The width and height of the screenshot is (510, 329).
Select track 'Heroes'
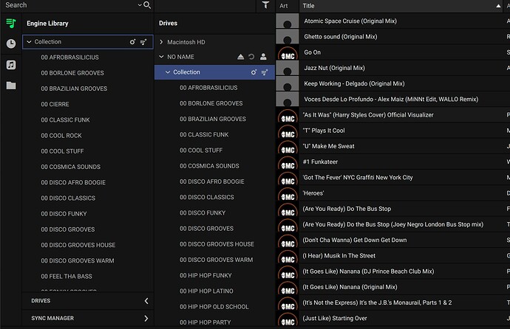(313, 193)
